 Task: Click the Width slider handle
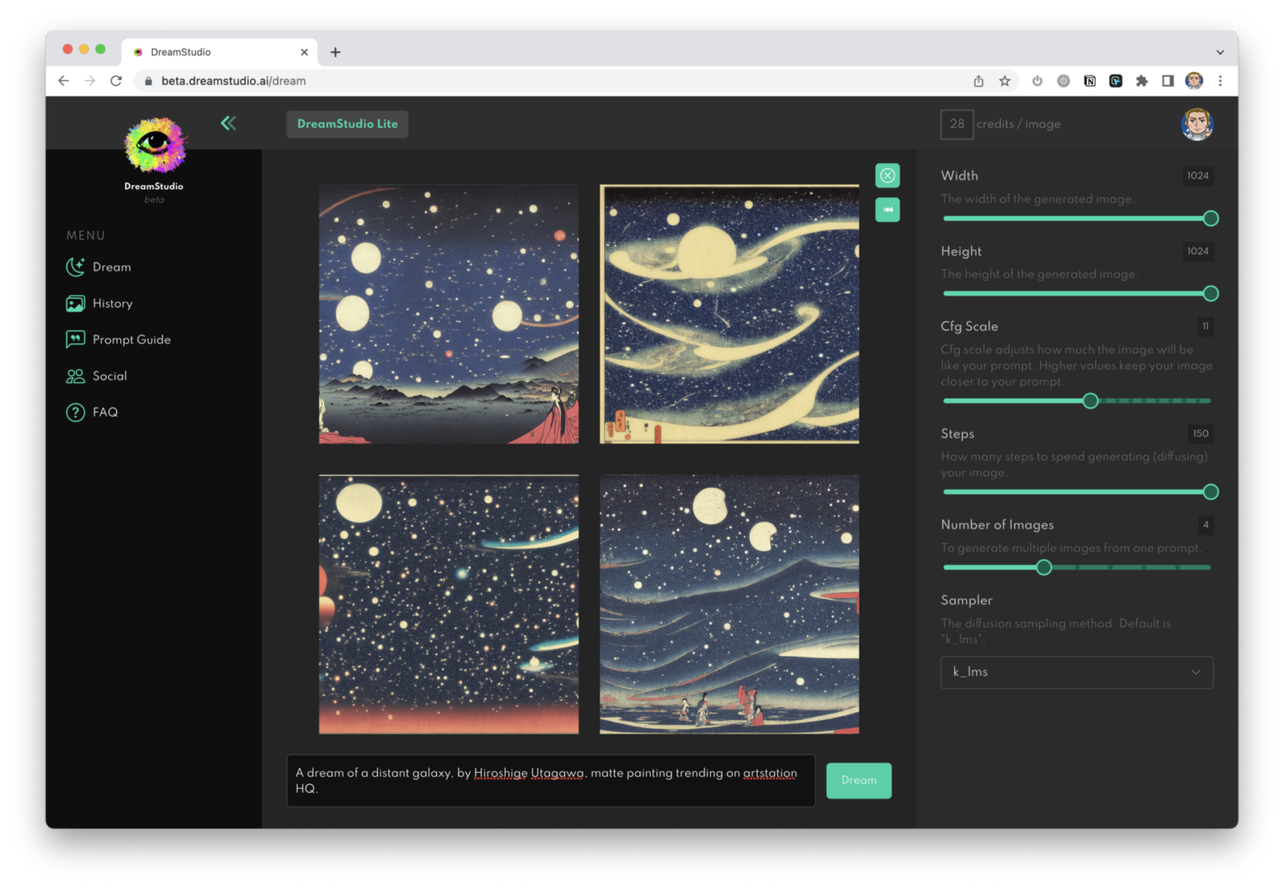[1211, 218]
